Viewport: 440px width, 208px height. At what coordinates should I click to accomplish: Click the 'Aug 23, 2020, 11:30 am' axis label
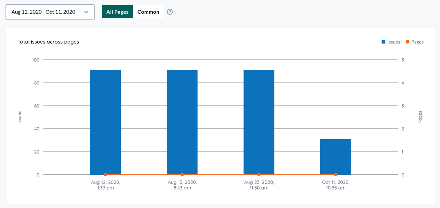[x=259, y=185]
